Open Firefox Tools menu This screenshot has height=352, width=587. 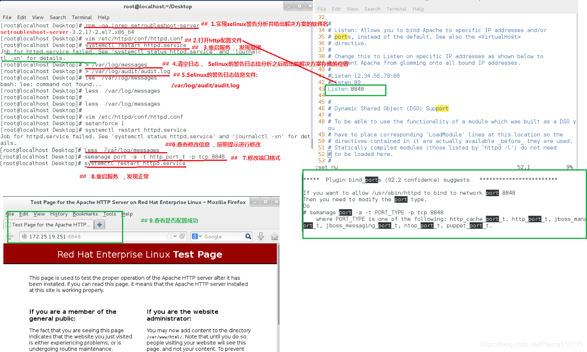pos(110,214)
